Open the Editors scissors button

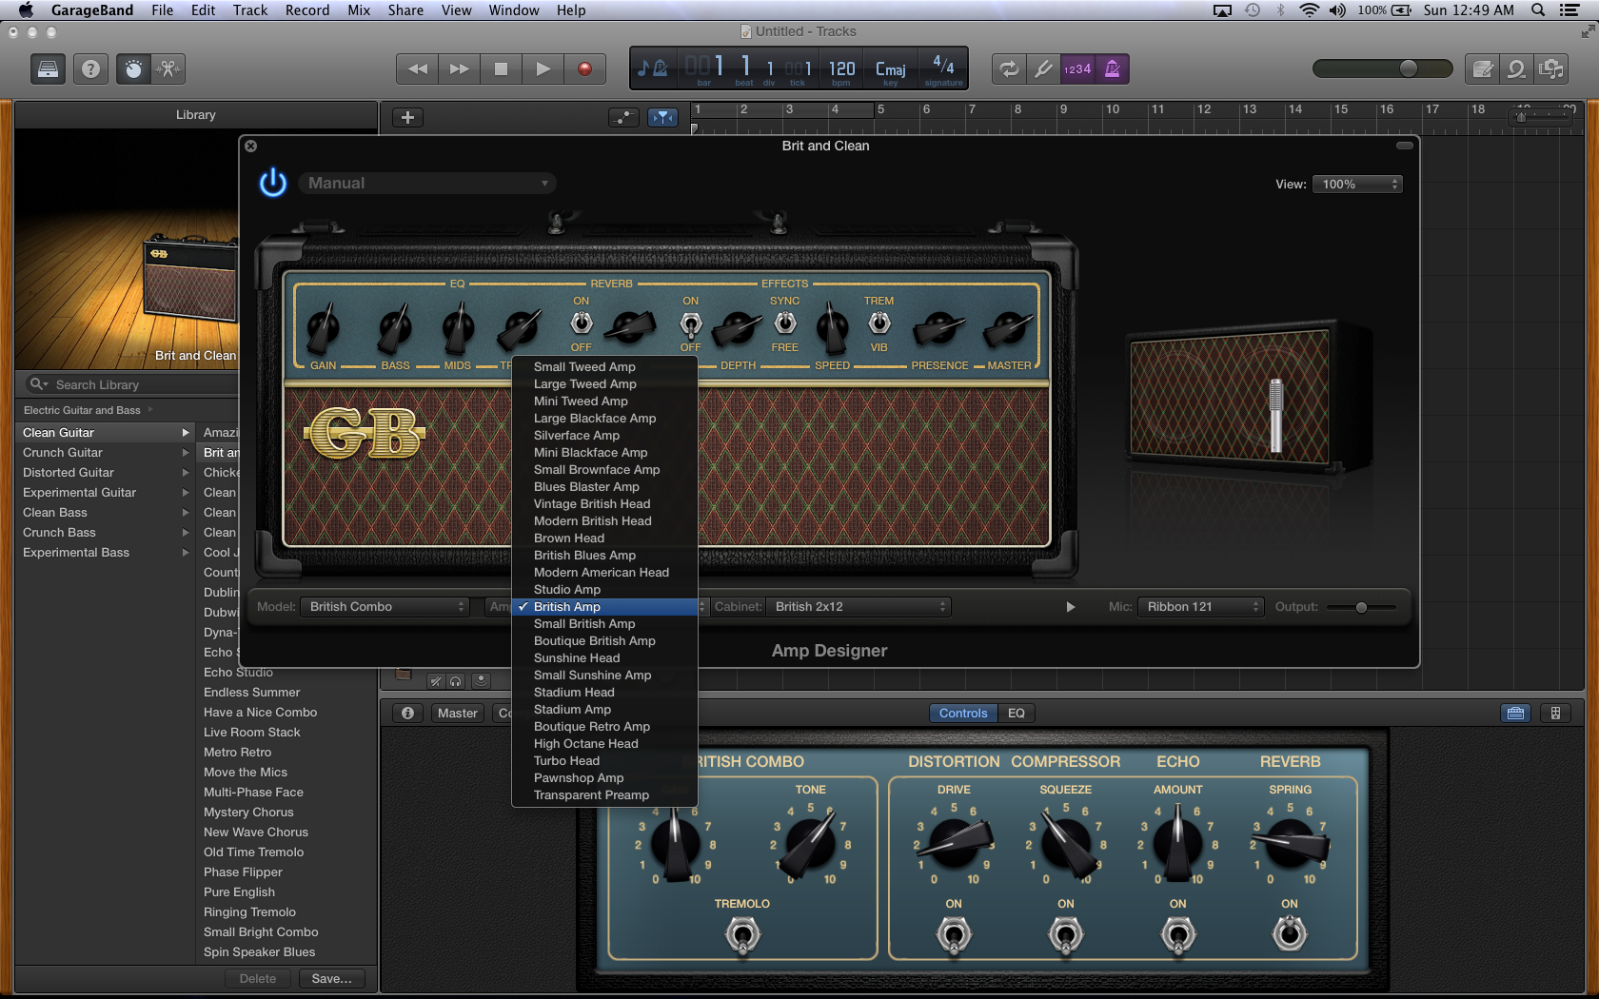tap(168, 69)
